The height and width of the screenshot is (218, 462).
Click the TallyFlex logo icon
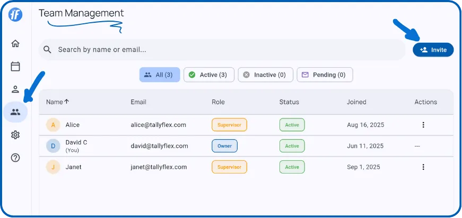(15, 15)
